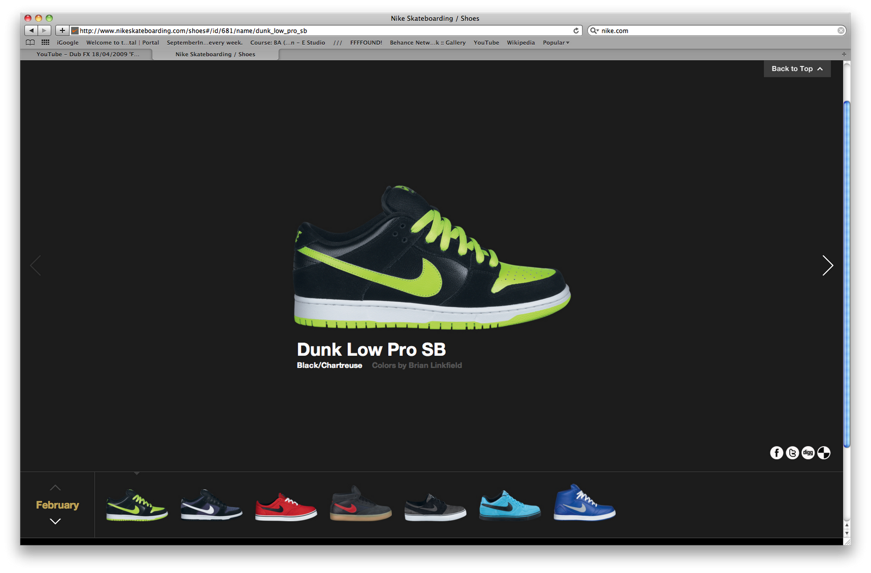Open the Behance Network Gallery bookmark
The image size is (871, 573).
tap(427, 42)
